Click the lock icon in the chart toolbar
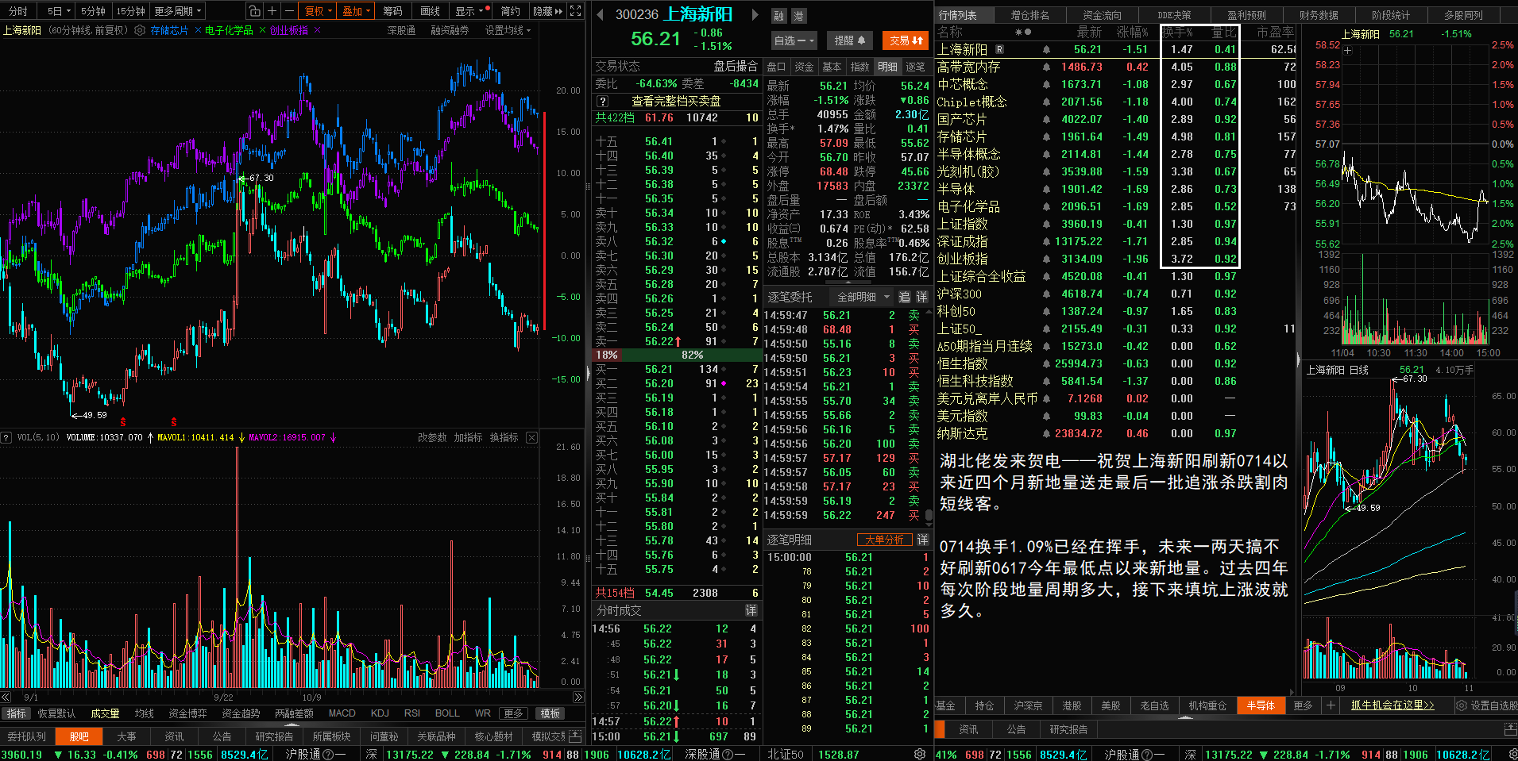This screenshot has height=761, width=1518. [254, 11]
